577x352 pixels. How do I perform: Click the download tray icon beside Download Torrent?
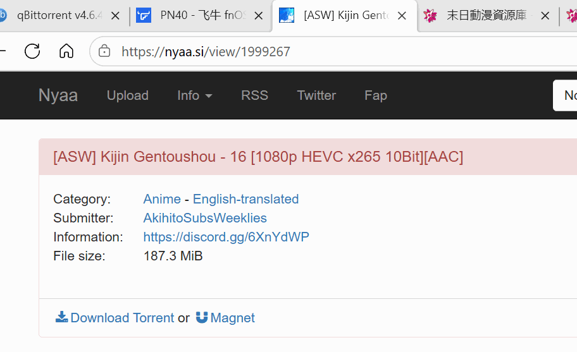point(61,317)
